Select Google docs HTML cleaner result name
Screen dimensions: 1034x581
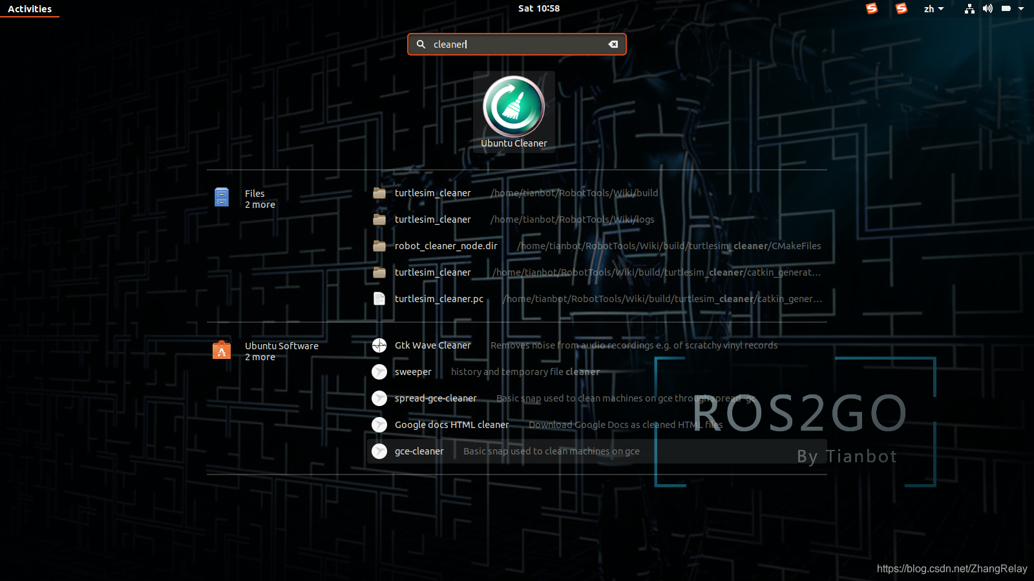[x=452, y=425]
